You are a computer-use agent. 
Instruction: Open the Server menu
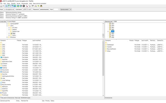point(19,3)
